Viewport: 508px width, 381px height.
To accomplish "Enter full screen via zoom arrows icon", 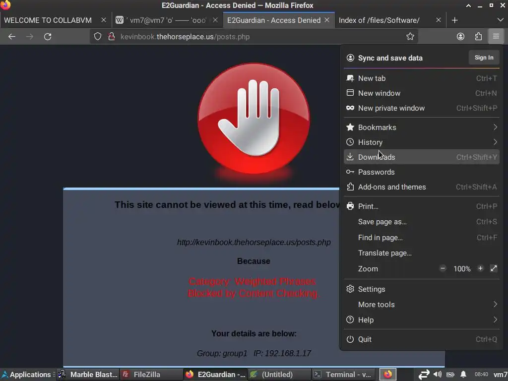I will (x=494, y=268).
